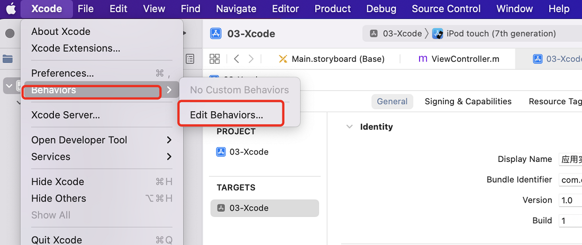Screen dimensions: 582x245
Task: Click the folder project navigator icon
Action: click(x=7, y=59)
